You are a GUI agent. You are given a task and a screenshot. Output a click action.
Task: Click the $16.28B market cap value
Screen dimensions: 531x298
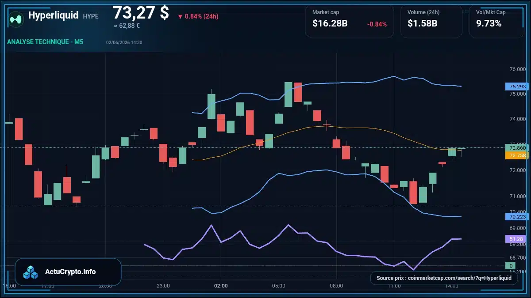(x=330, y=24)
